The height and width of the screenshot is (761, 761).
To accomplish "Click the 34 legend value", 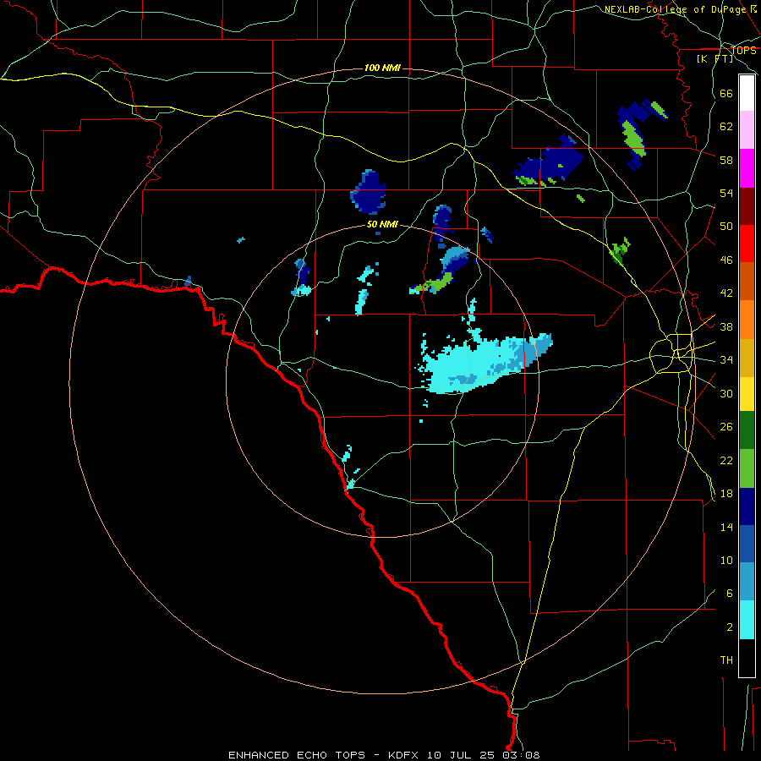I will tap(726, 360).
